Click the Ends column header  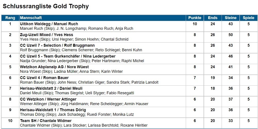[x=213, y=18]
